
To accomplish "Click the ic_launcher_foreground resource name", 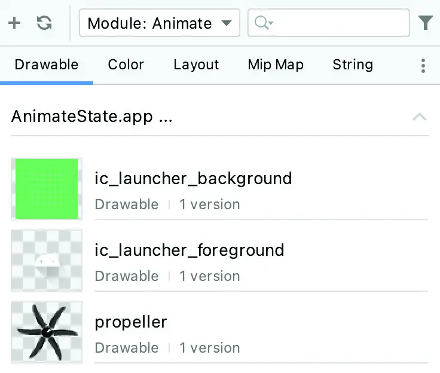I will pyautogui.click(x=190, y=250).
